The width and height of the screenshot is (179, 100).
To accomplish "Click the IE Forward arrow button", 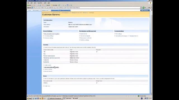I will click(34, 5).
